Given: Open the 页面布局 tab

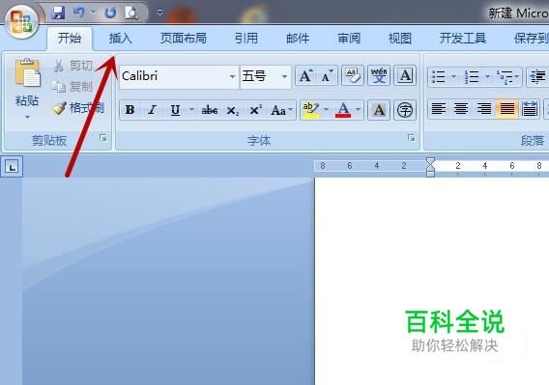Looking at the screenshot, I should click(184, 39).
